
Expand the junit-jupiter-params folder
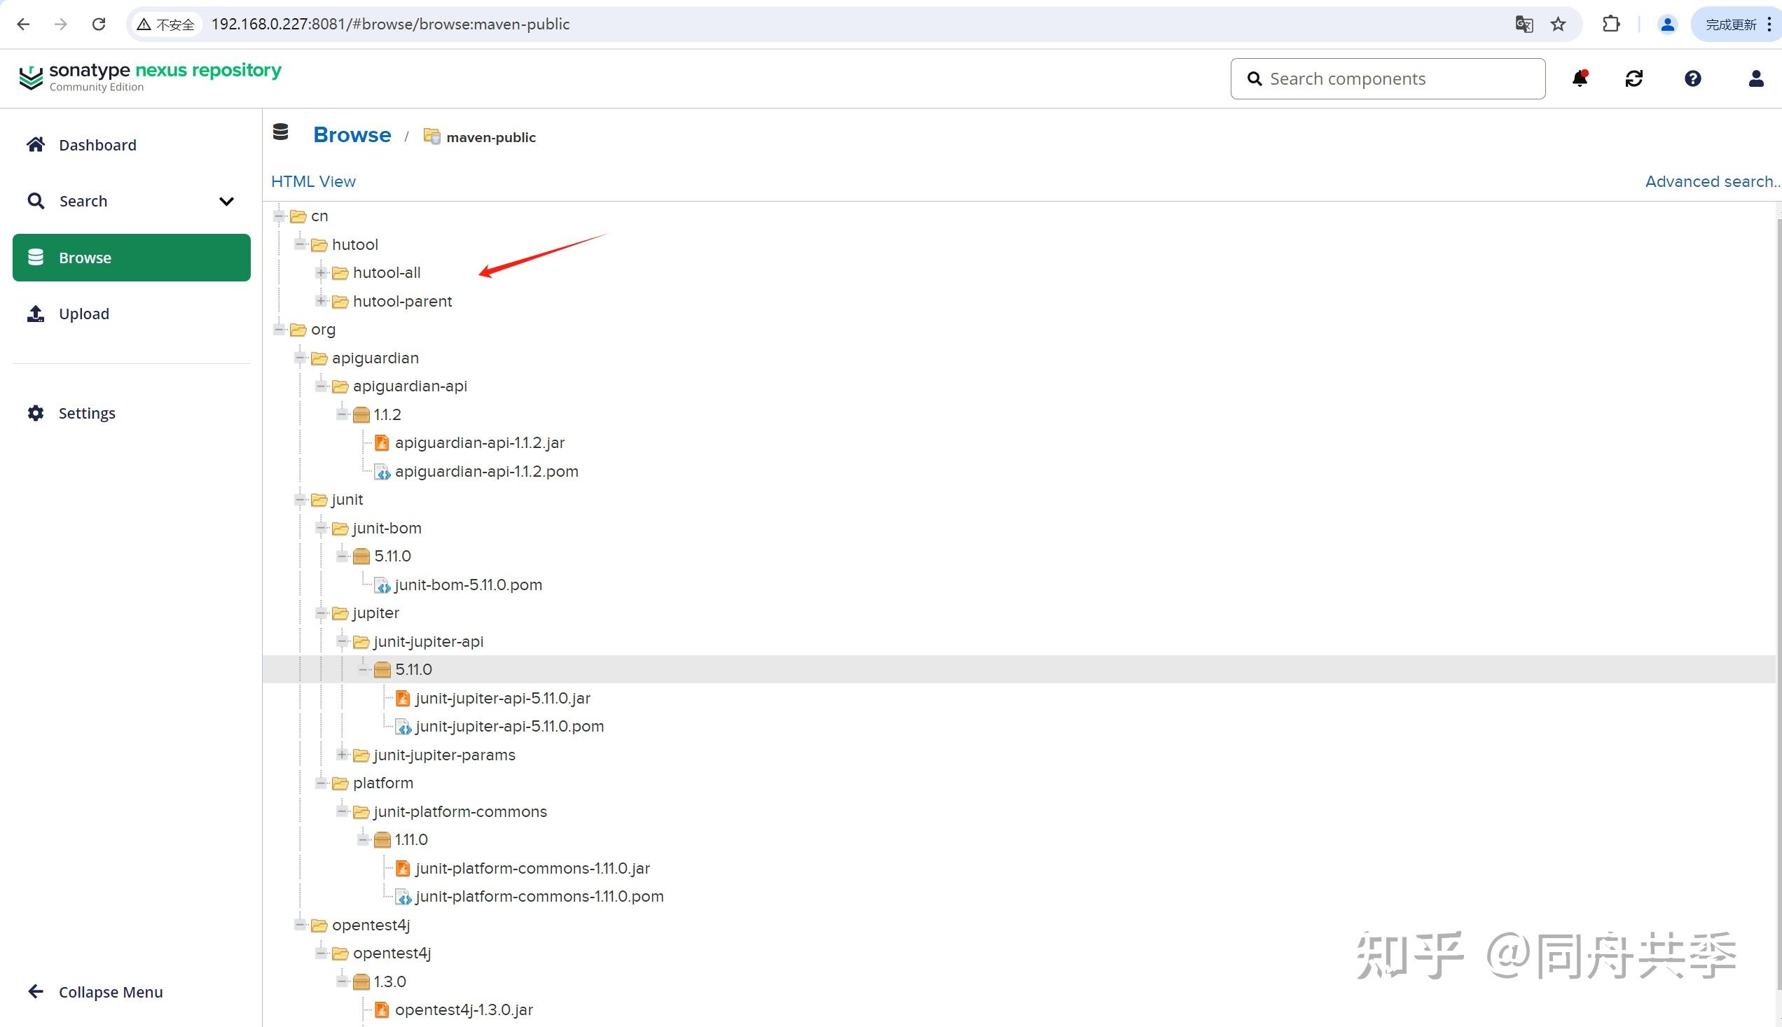tap(343, 755)
